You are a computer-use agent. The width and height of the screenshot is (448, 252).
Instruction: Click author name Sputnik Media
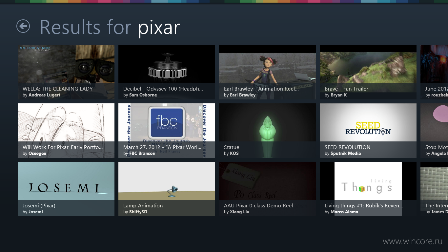point(346,154)
